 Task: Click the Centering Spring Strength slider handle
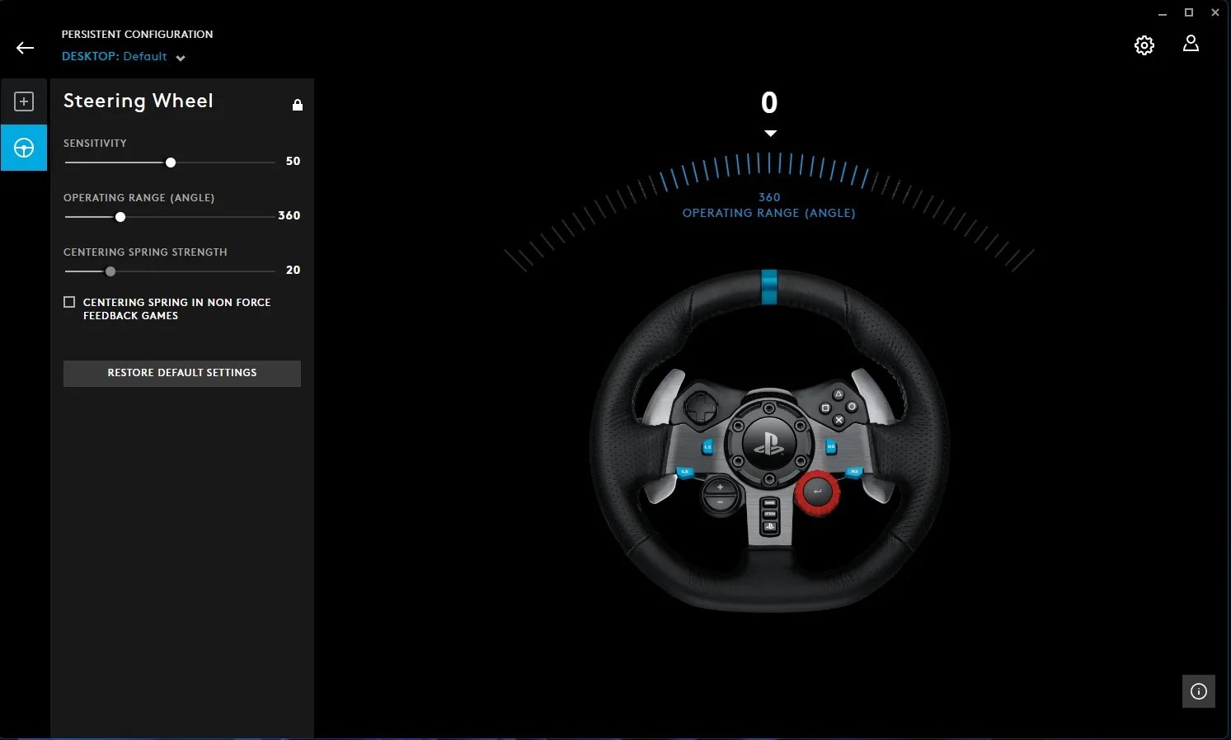(x=110, y=271)
